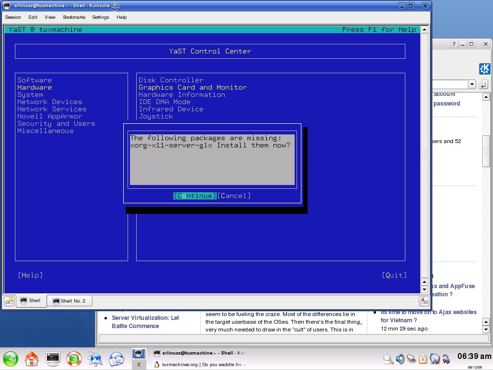Viewport: 493px width, 370px height.
Task: Click the 06:39 am clock
Action: 474,356
